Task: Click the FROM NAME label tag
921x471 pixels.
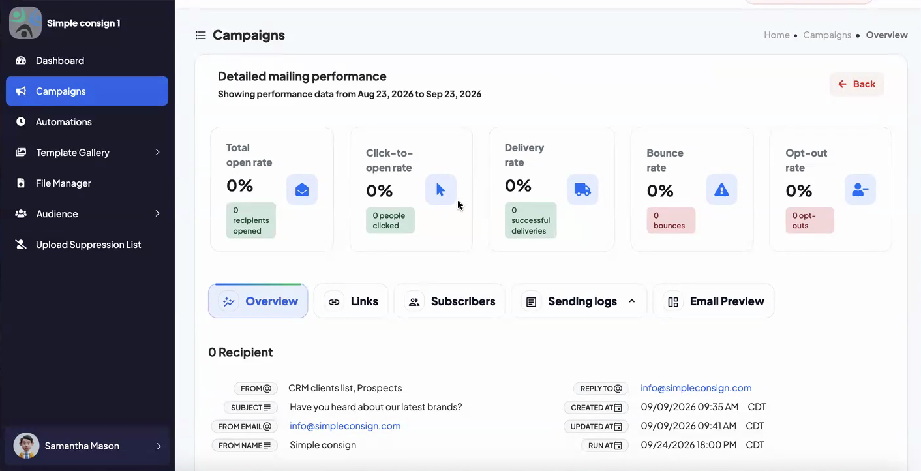Action: pos(245,446)
